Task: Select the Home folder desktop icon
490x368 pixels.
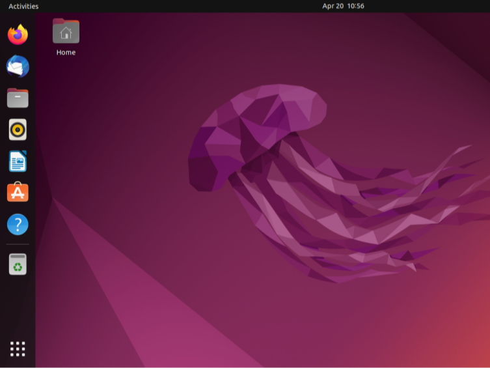Action: coord(66,31)
